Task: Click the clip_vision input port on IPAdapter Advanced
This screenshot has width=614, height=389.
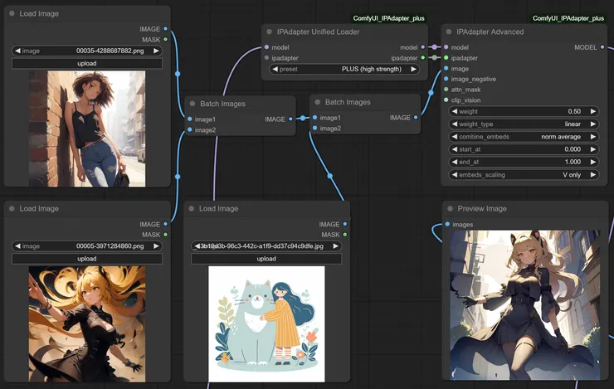Action: pos(446,100)
